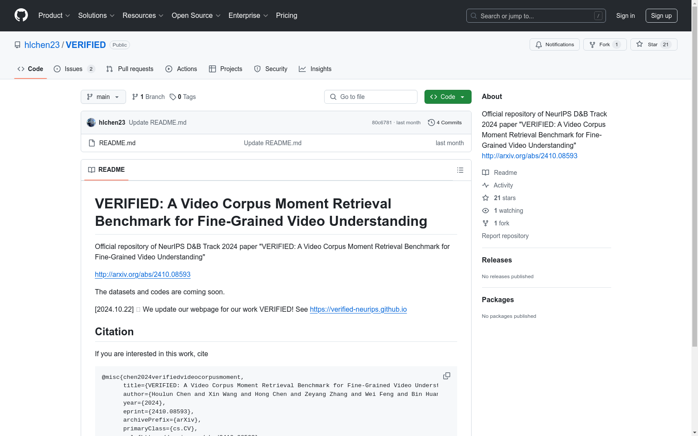The image size is (698, 436).
Task: Open the Pricing page
Action: click(287, 16)
